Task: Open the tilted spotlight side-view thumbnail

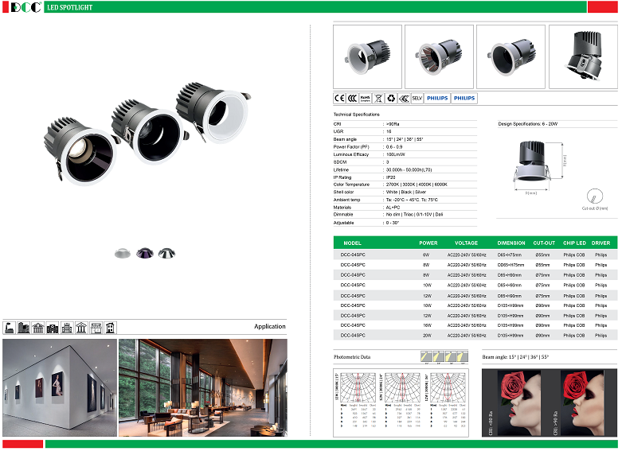Action: point(583,56)
